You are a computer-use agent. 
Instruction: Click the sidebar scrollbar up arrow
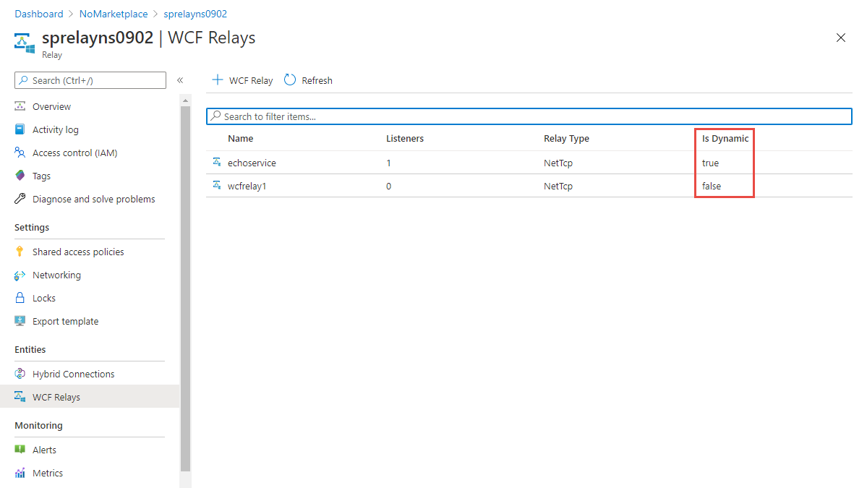point(185,100)
